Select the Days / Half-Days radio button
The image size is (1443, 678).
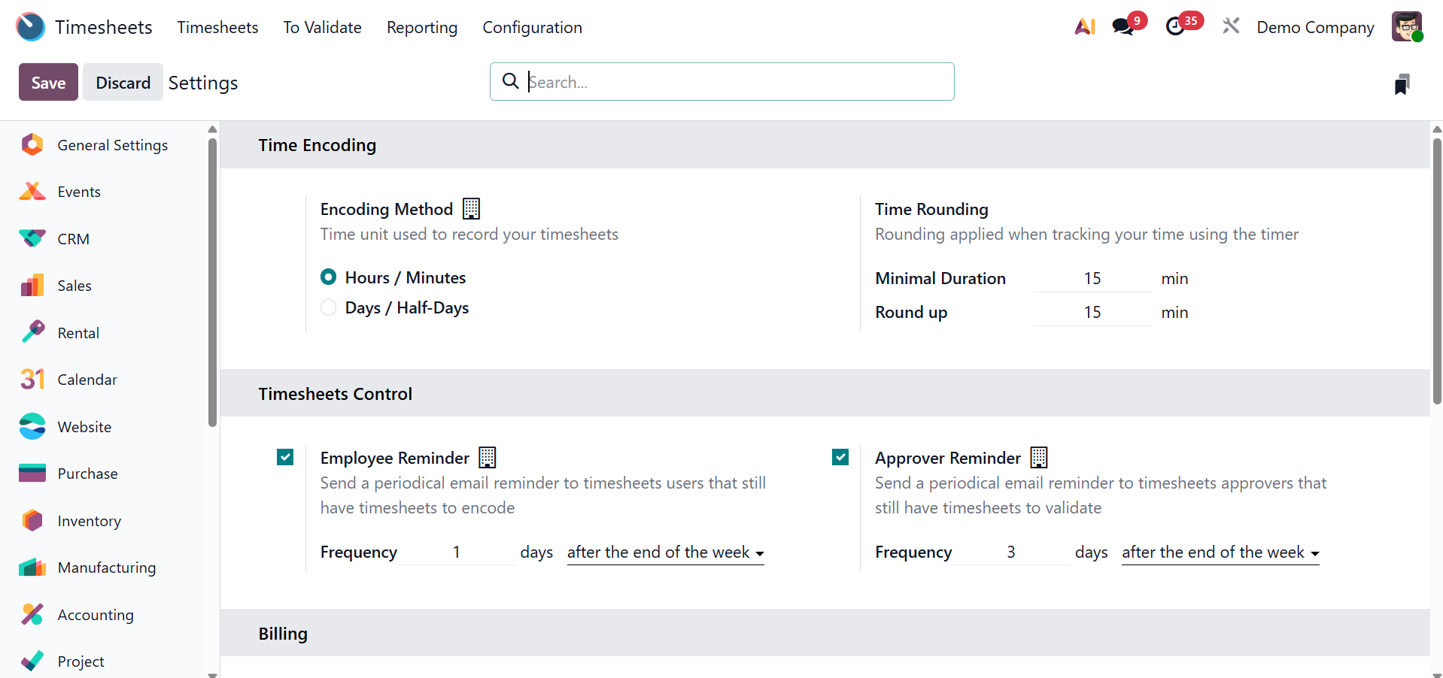click(329, 307)
